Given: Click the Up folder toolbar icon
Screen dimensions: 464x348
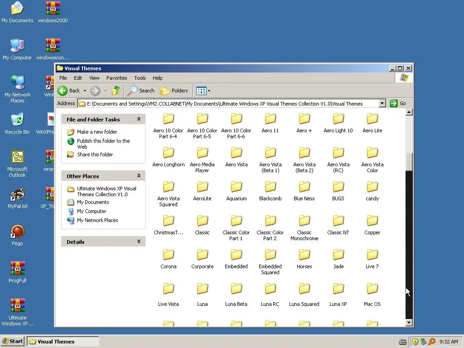Looking at the screenshot, I should coord(116,91).
